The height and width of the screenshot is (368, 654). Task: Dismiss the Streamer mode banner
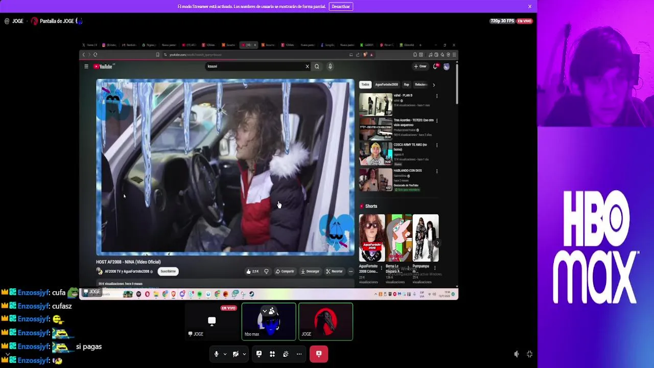click(x=530, y=7)
